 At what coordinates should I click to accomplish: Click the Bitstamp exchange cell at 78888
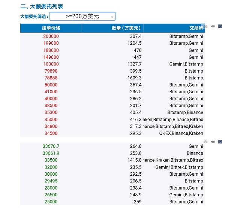[194, 78]
